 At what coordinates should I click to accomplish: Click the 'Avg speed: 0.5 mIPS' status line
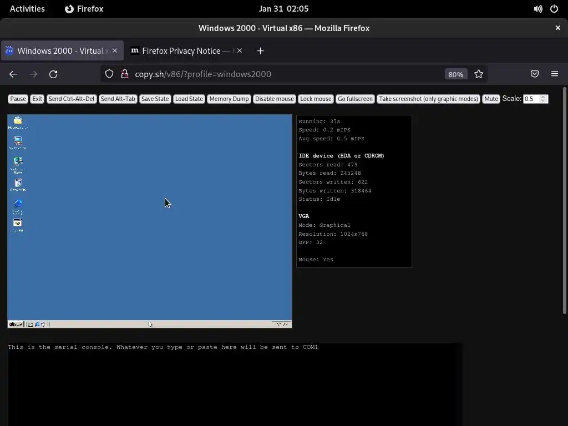[x=332, y=139]
